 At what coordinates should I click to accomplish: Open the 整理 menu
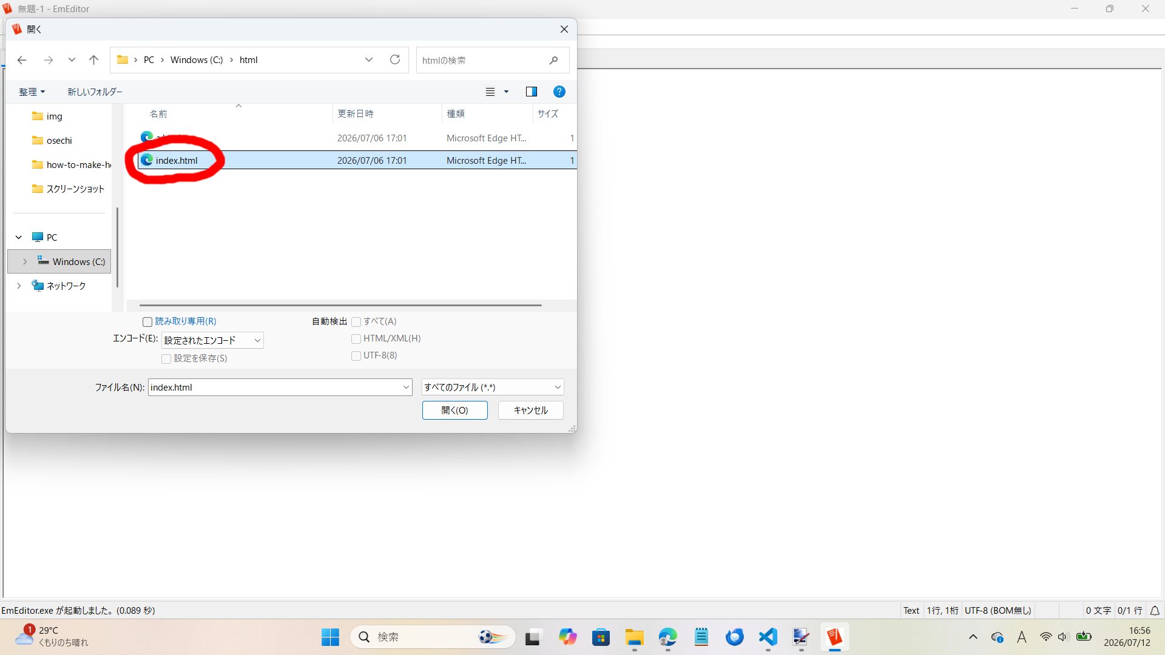(32, 92)
